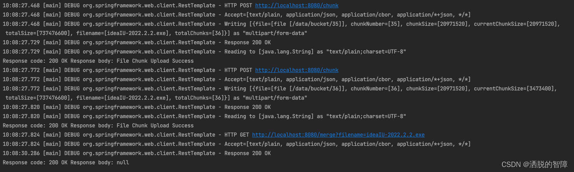Click the Reading to java.lang.String line at 10:08:27.729

tap(204, 52)
